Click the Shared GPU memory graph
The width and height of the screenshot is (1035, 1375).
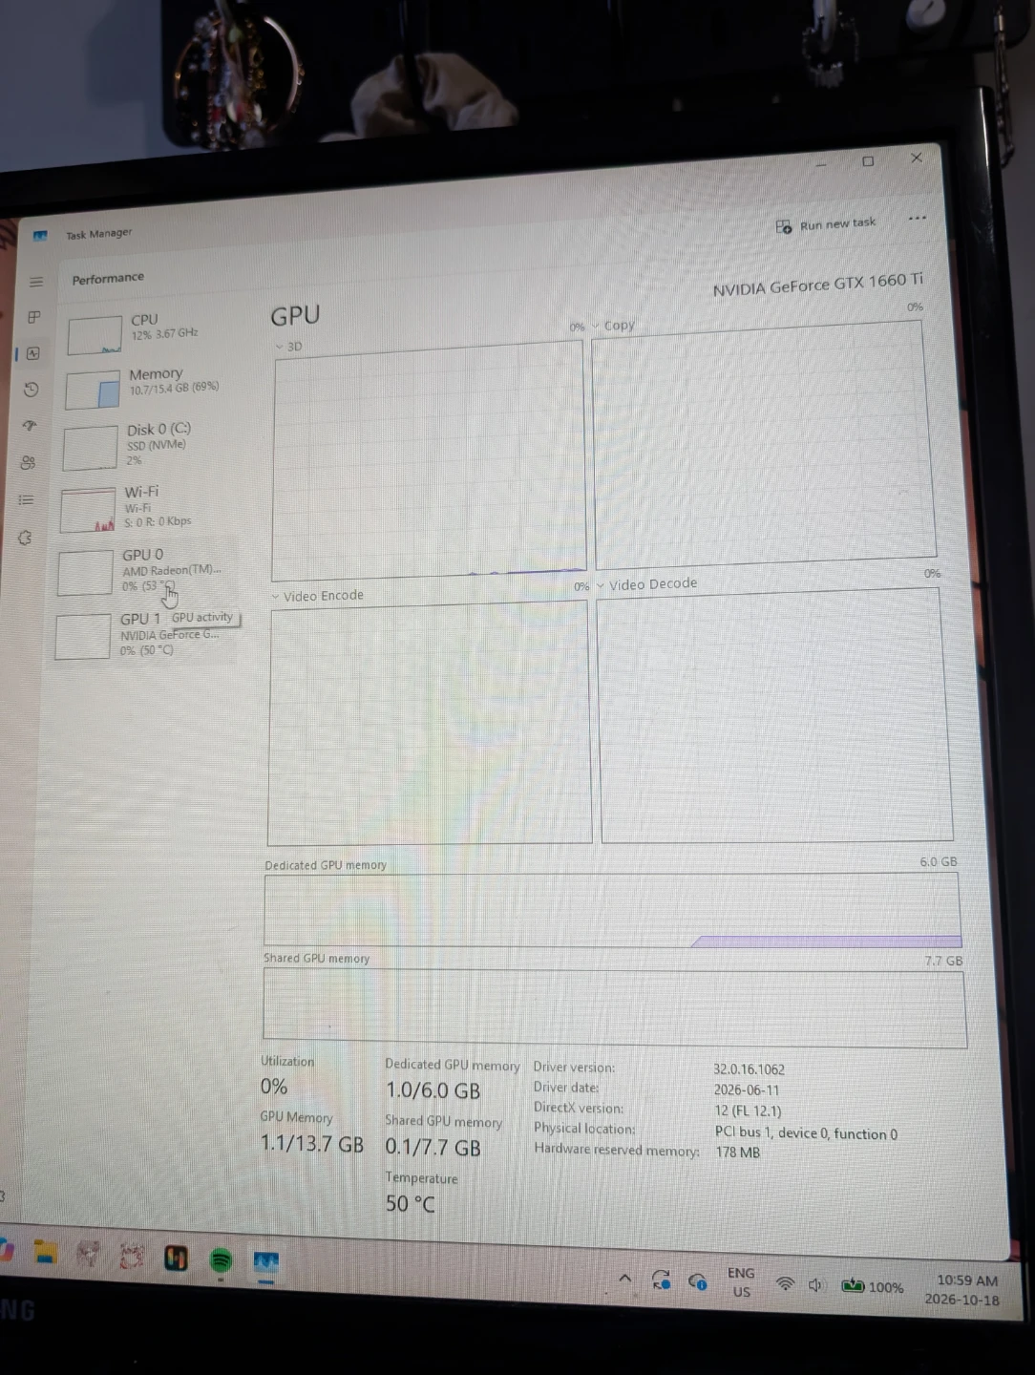tap(614, 1007)
